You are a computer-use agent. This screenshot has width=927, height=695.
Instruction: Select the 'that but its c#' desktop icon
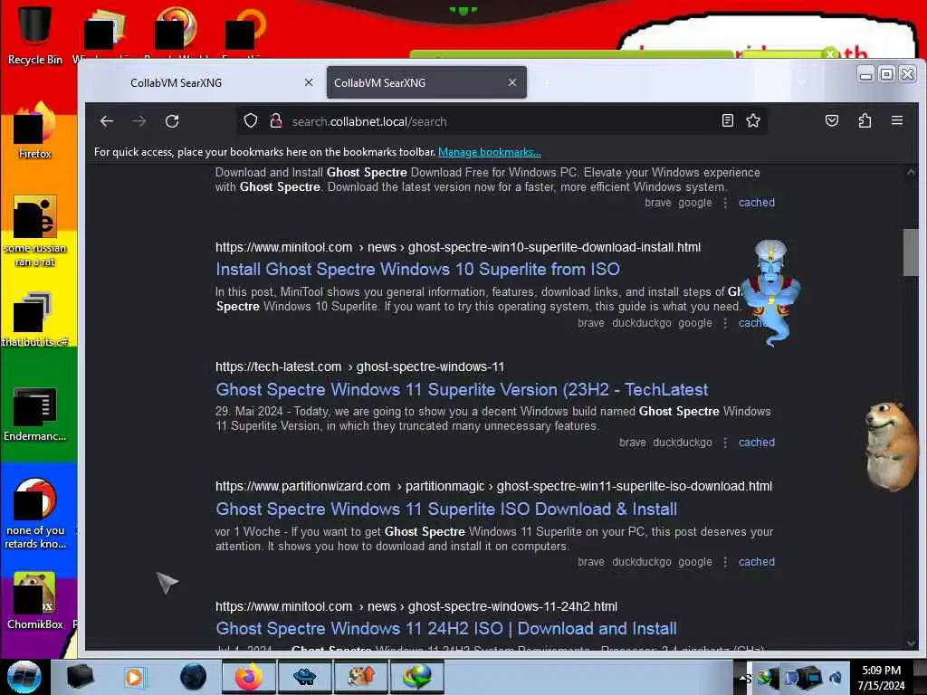34,319
